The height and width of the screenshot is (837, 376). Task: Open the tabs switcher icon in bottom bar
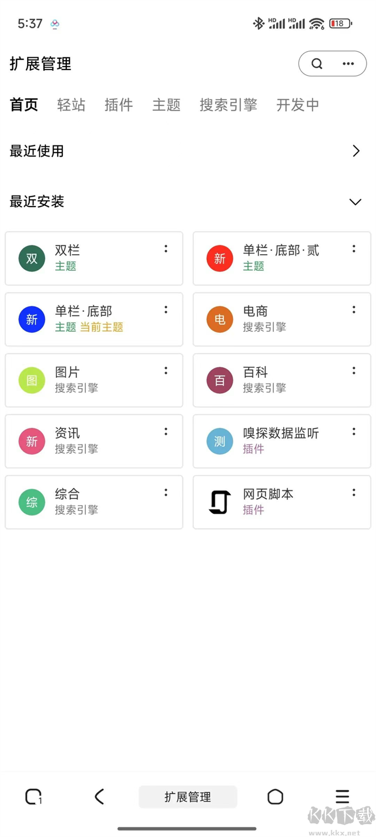(x=33, y=797)
